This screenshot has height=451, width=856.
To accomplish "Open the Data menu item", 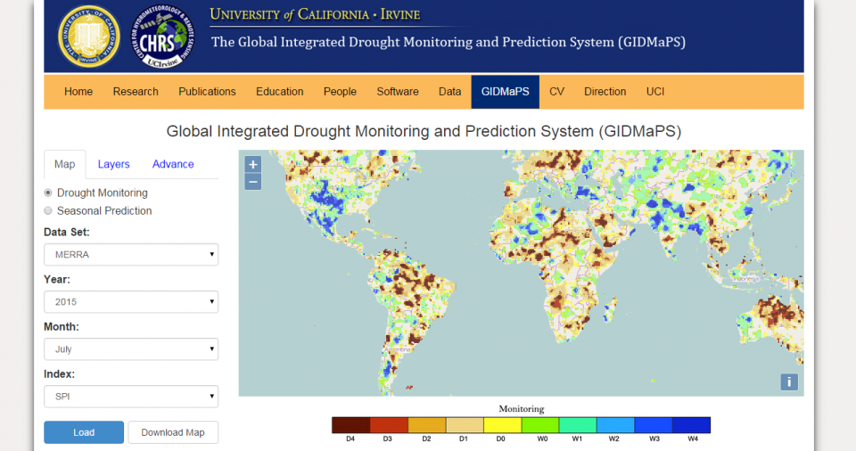I will [x=449, y=92].
